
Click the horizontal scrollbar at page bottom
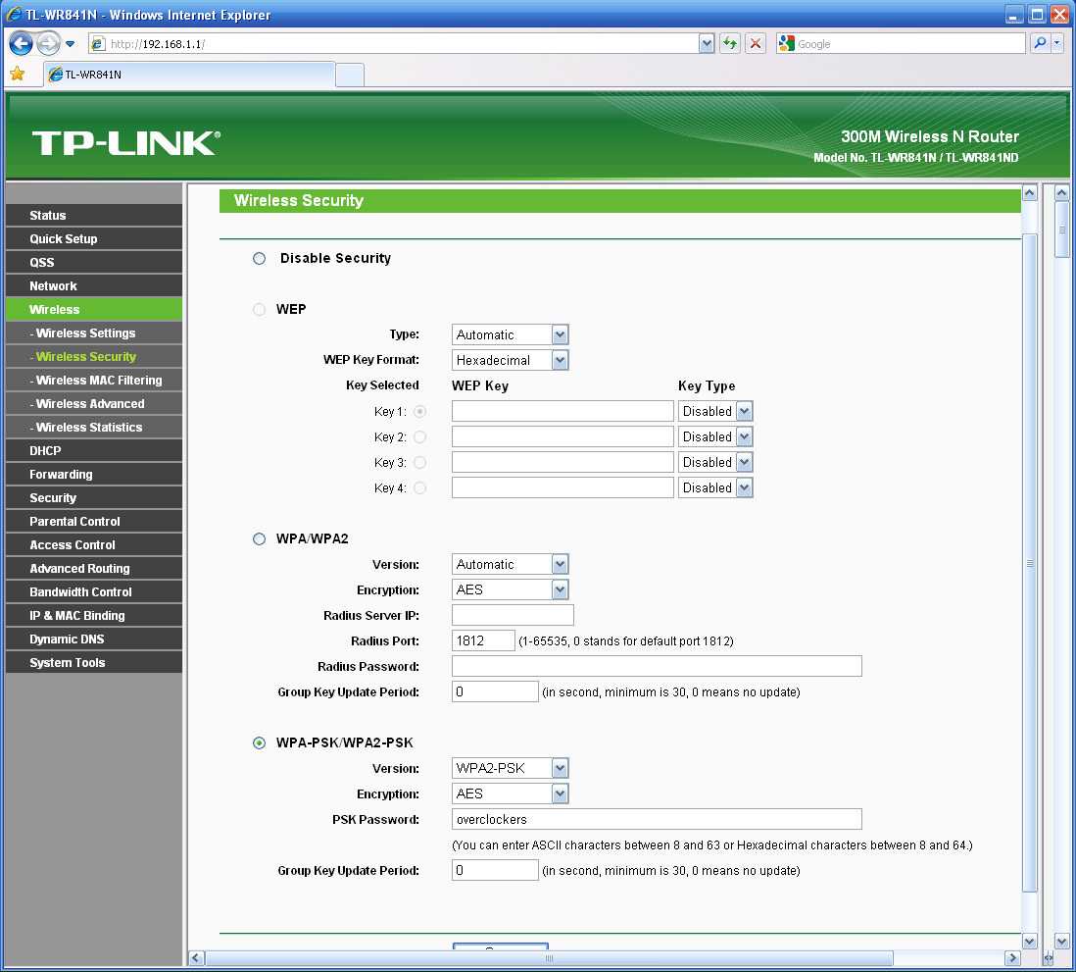click(x=549, y=957)
